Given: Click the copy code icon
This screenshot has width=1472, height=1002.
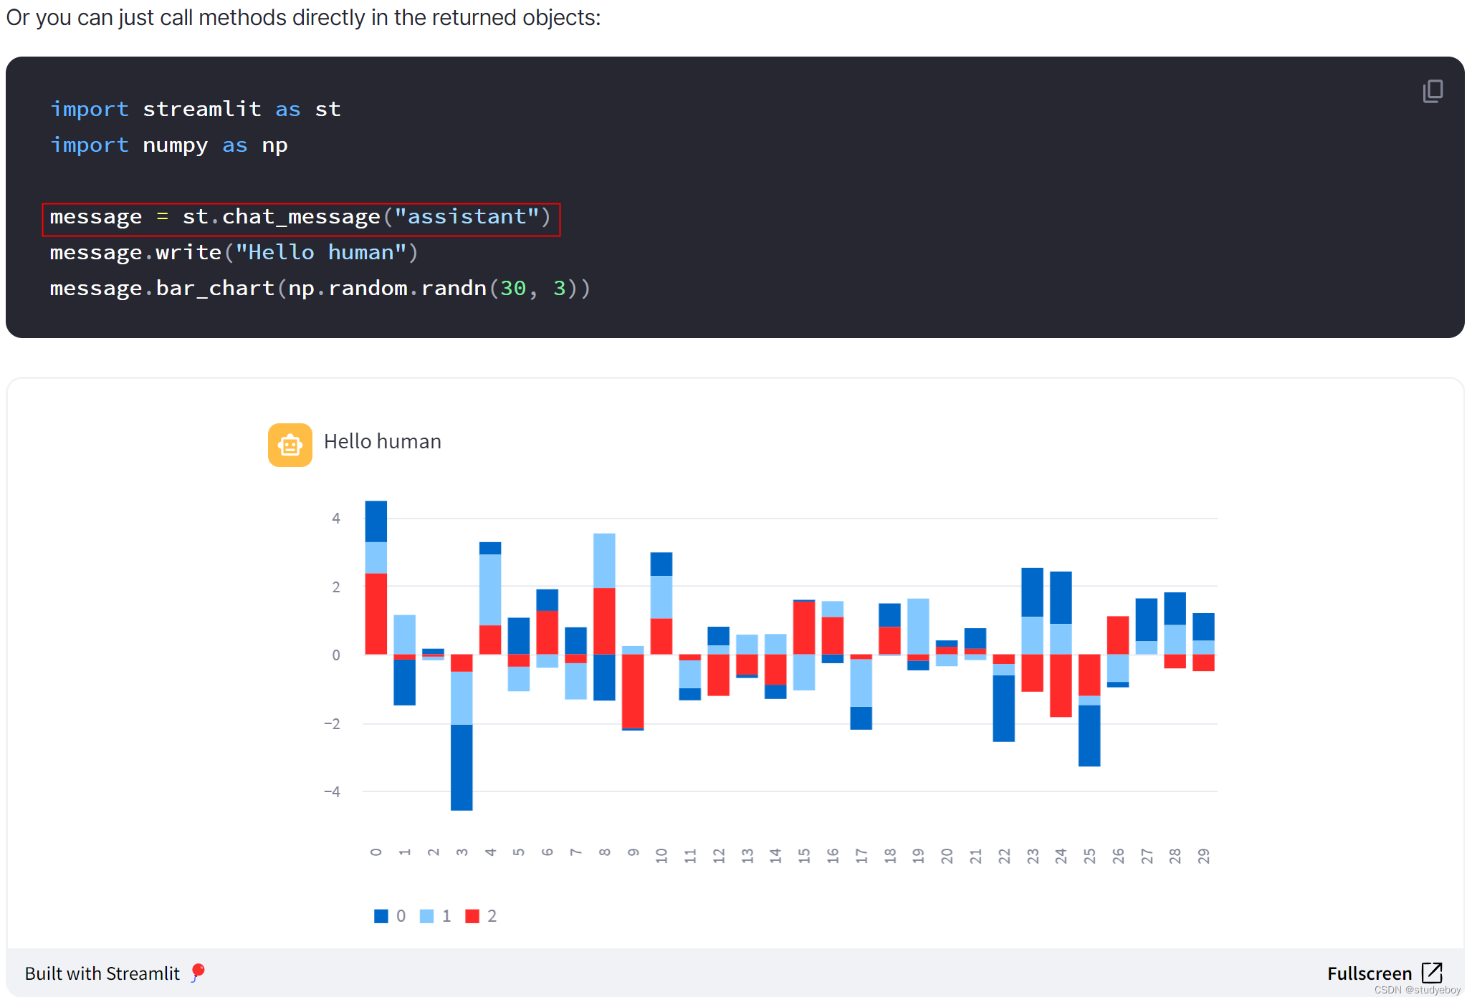Looking at the screenshot, I should point(1432,91).
